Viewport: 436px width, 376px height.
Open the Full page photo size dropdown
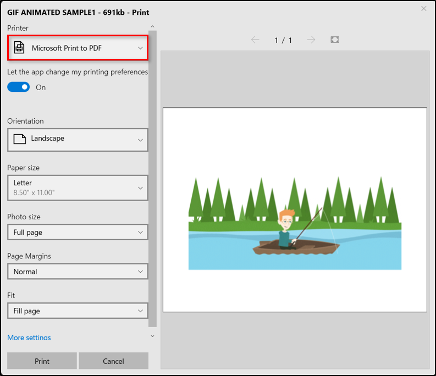pos(78,232)
